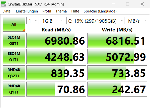Open the Datei menu
Image resolution: width=150 pixels, height=108 pixels.
click(x=7, y=11)
